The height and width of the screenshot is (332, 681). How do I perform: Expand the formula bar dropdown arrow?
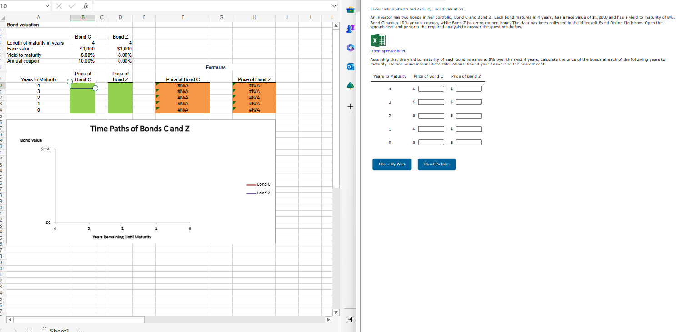tap(334, 6)
